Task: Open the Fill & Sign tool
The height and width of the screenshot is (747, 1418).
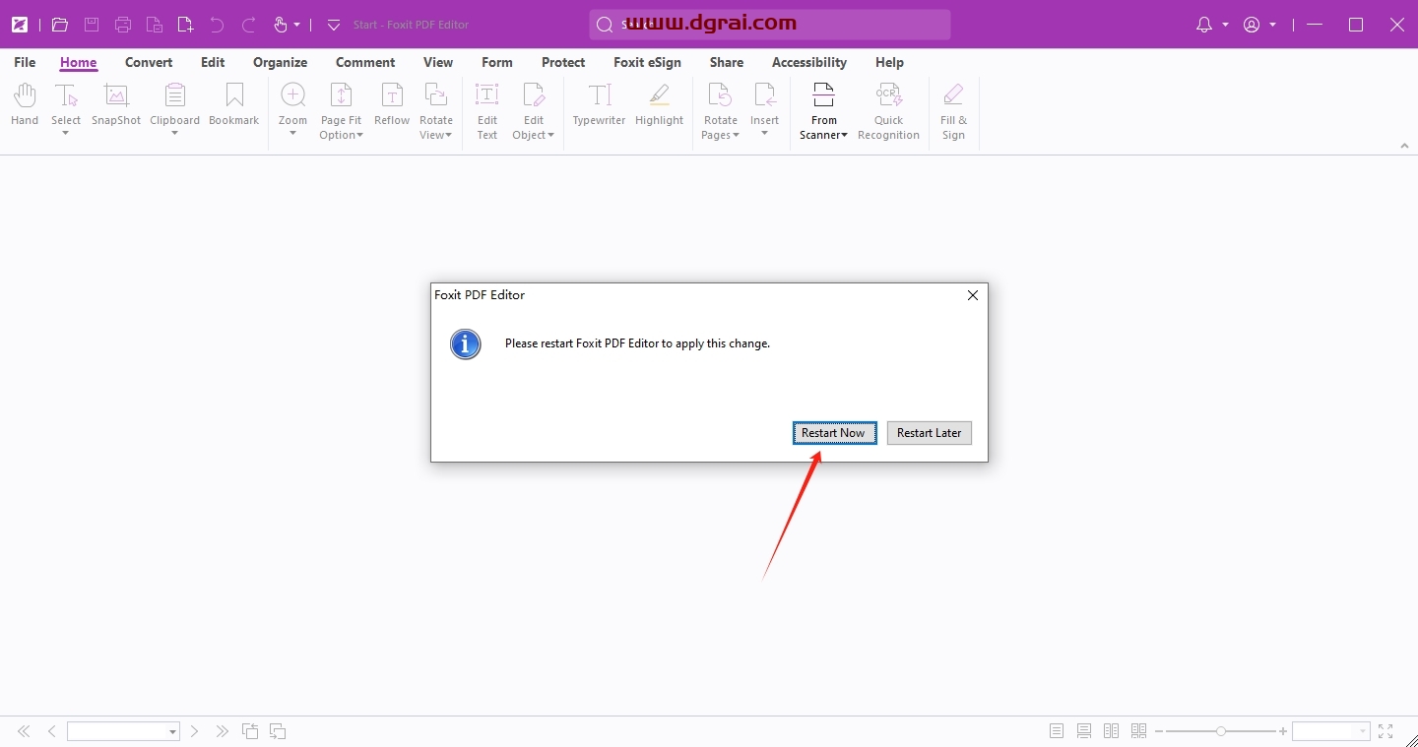Action: coord(953,110)
